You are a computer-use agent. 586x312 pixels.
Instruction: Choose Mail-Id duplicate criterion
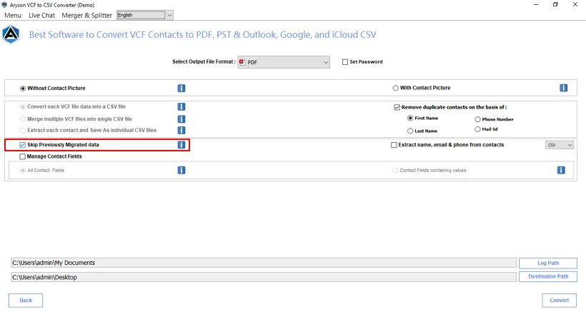click(x=477, y=129)
